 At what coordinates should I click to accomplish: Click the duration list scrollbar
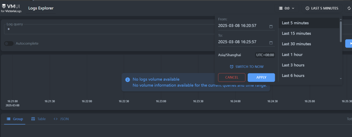[x=341, y=31]
